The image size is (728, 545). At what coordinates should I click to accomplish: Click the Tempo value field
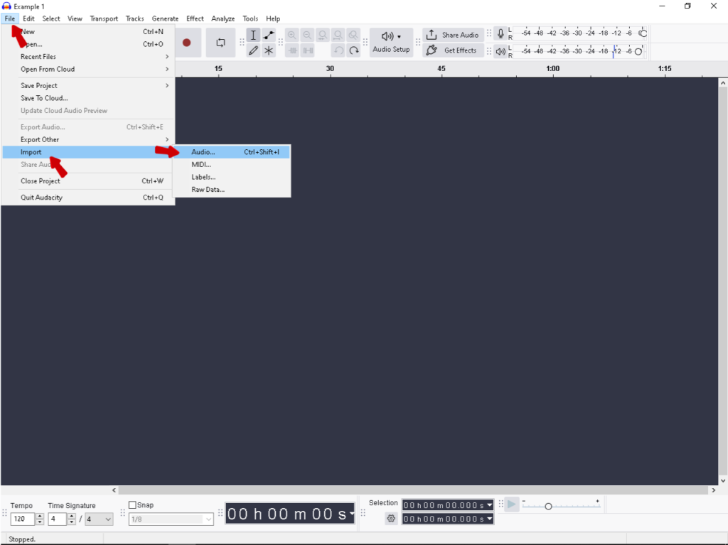point(23,519)
